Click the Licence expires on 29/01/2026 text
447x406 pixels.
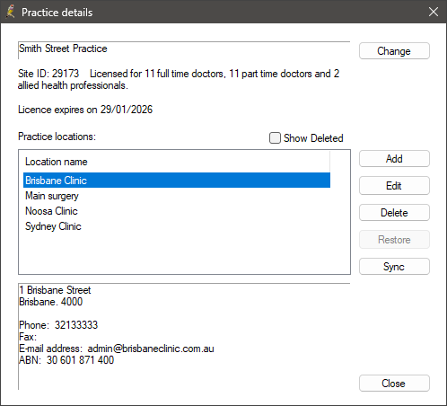click(85, 110)
